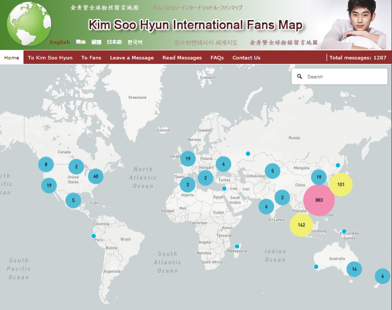Select the 40 cluster on US east

pos(96,176)
